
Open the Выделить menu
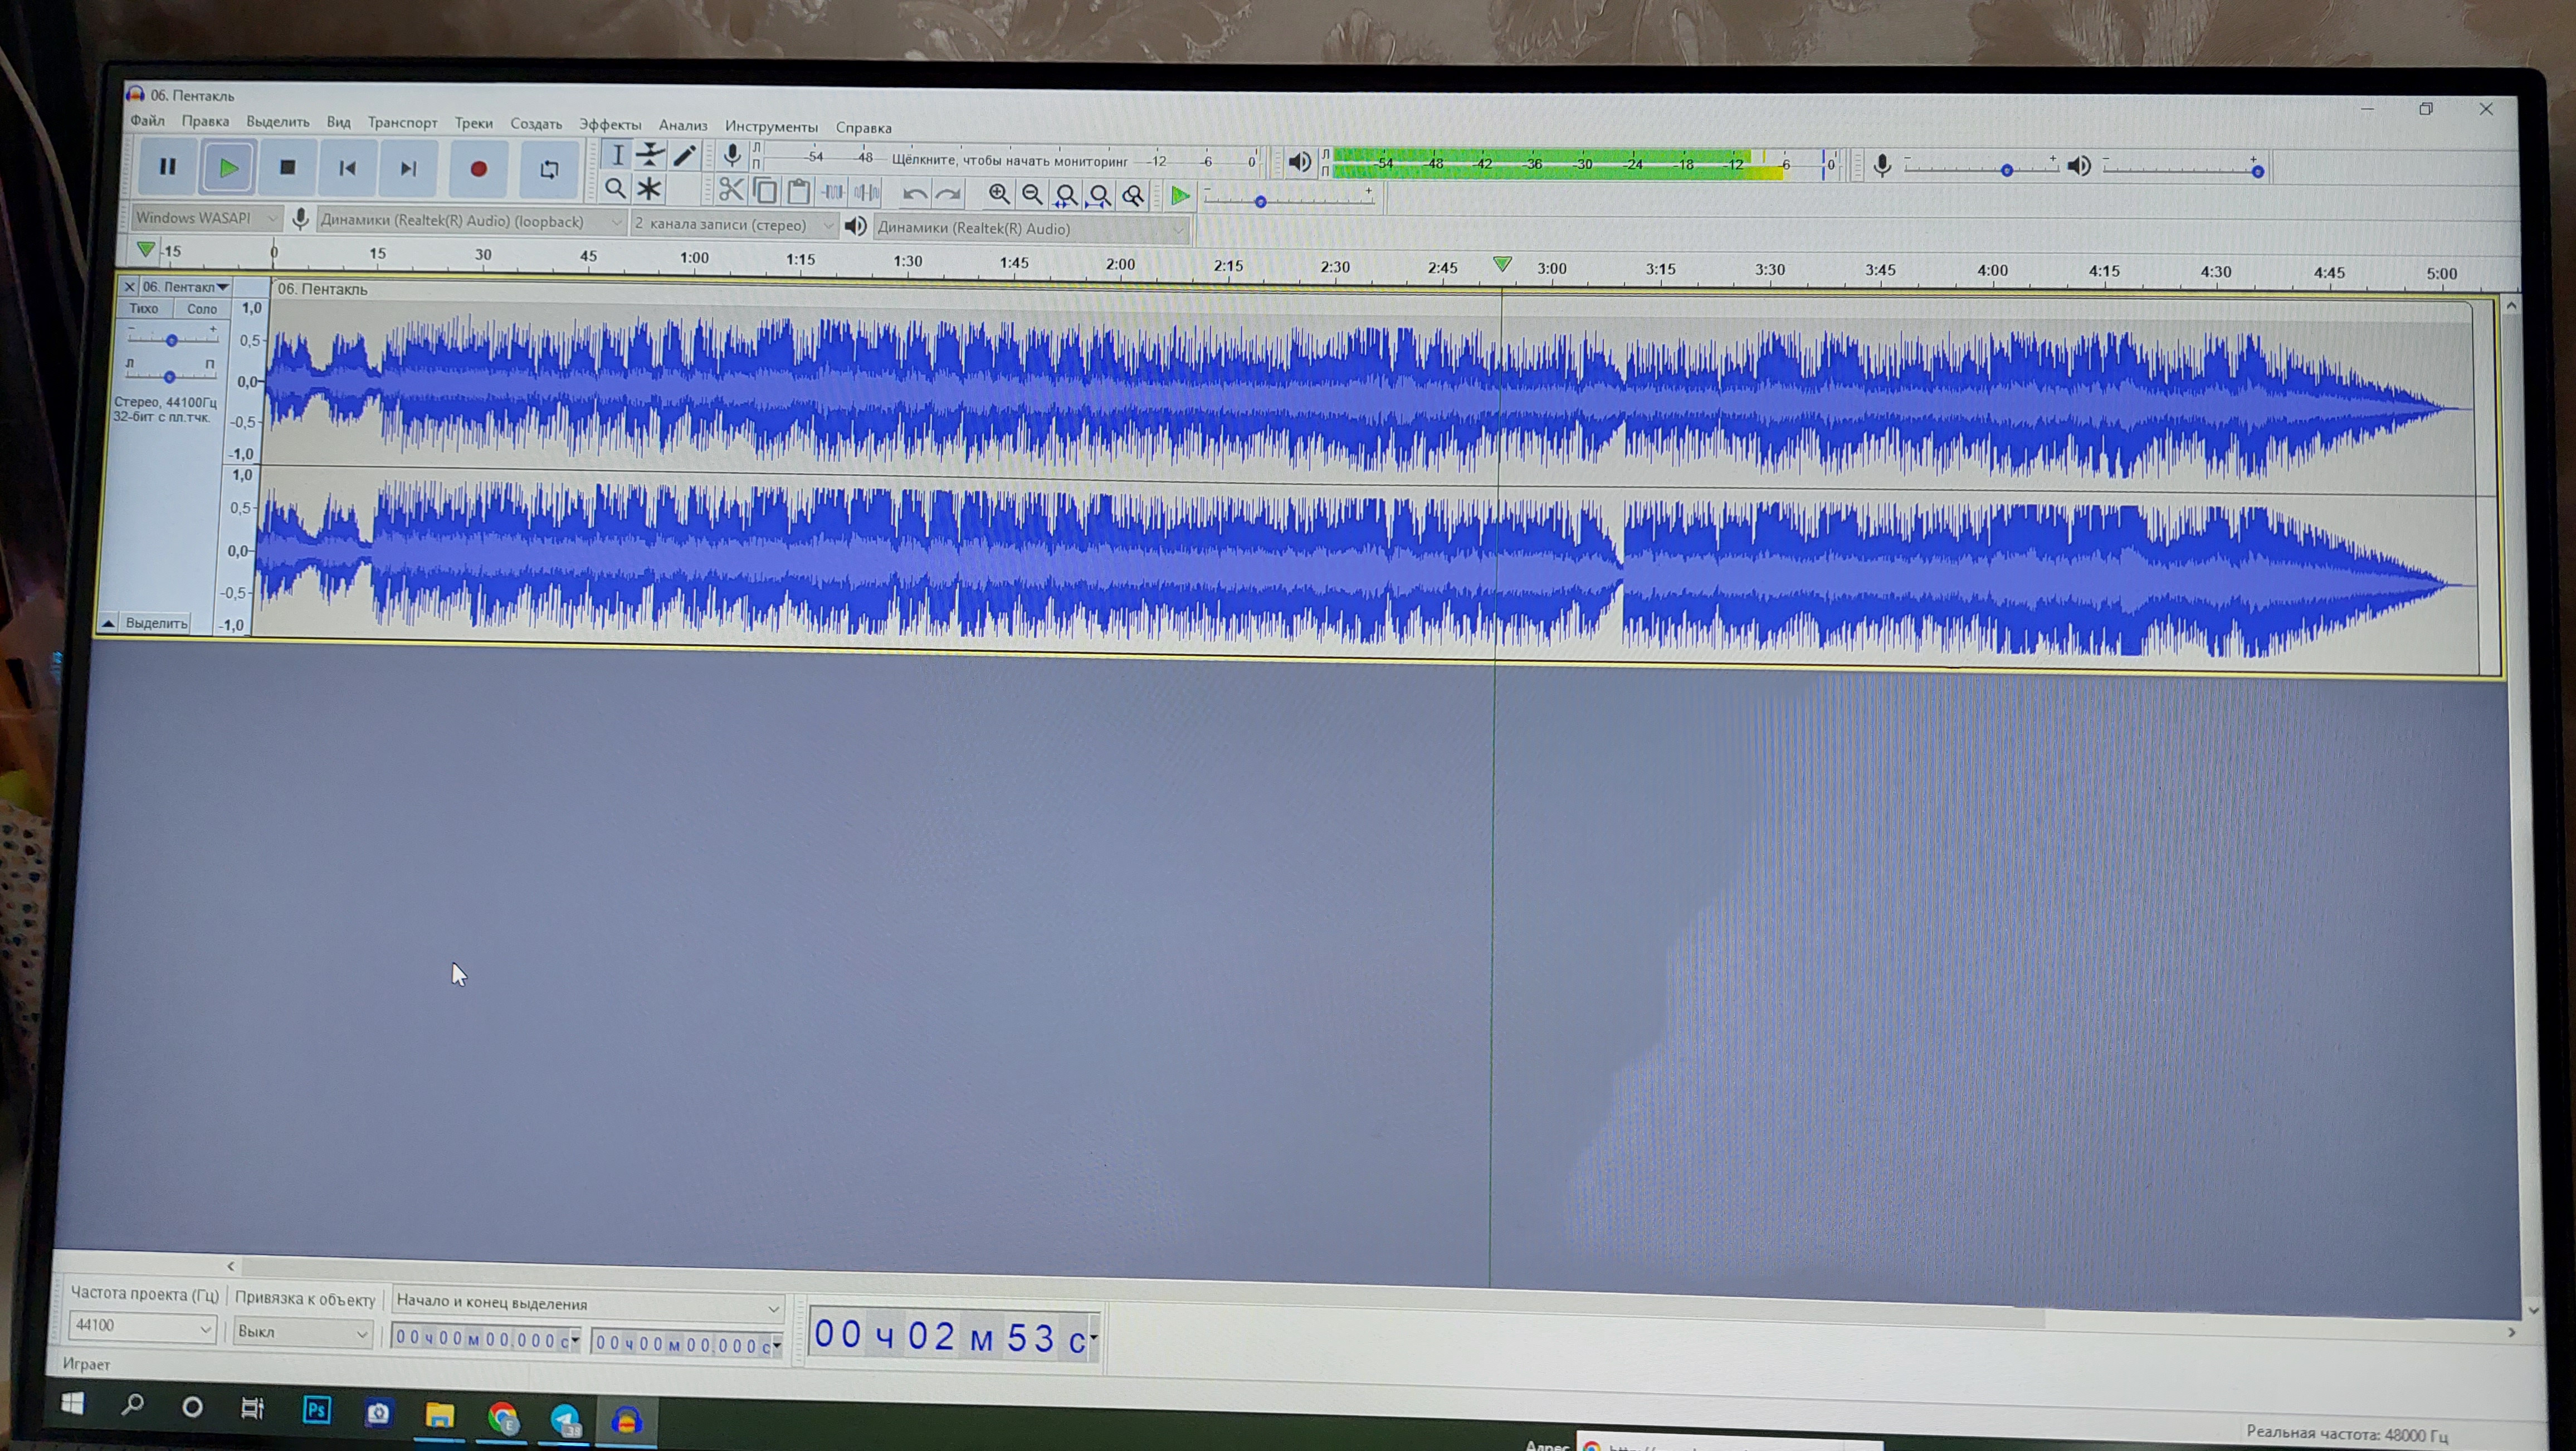[x=277, y=122]
